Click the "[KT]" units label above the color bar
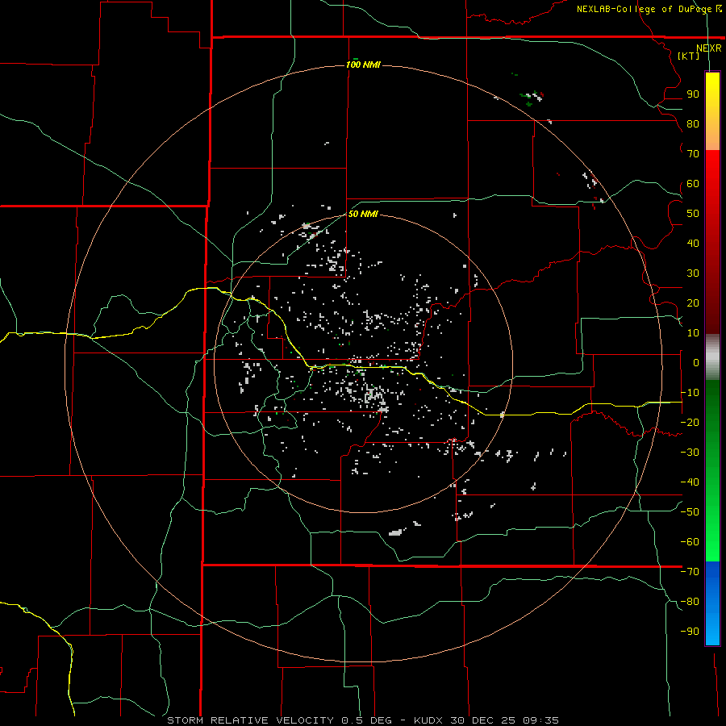Image resolution: width=726 pixels, height=726 pixels. click(689, 56)
